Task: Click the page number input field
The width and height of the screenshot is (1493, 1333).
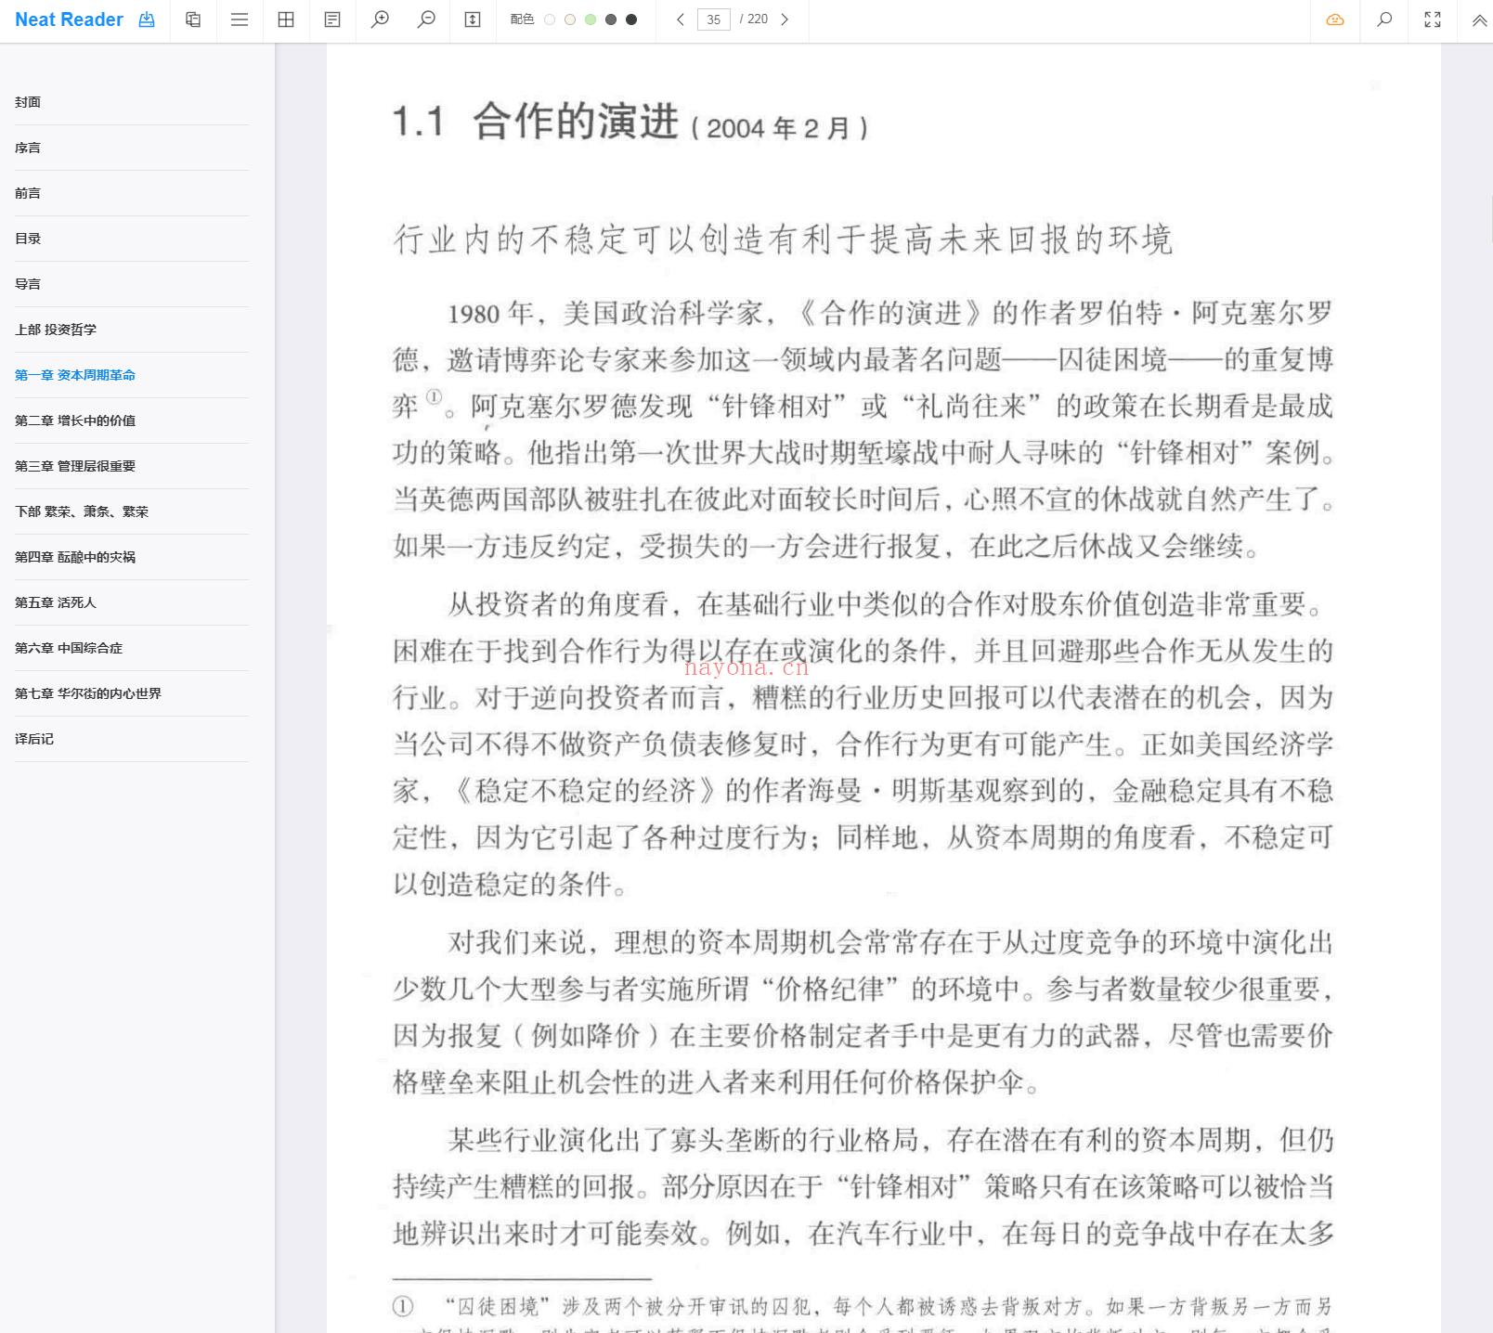Action: pyautogui.click(x=714, y=19)
